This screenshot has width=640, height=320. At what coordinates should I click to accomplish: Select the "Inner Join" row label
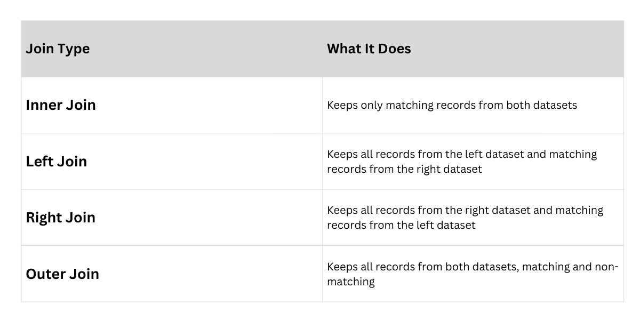(x=61, y=105)
